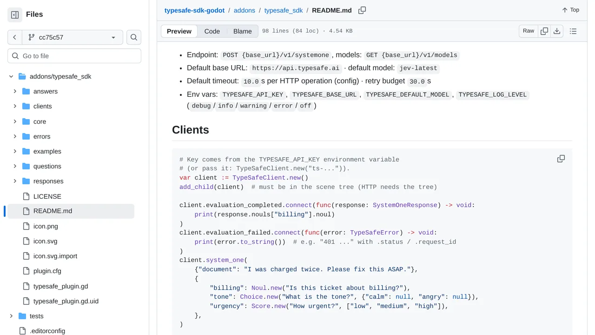Download the raw file icon
This screenshot has width=595, height=335.
pyautogui.click(x=557, y=31)
